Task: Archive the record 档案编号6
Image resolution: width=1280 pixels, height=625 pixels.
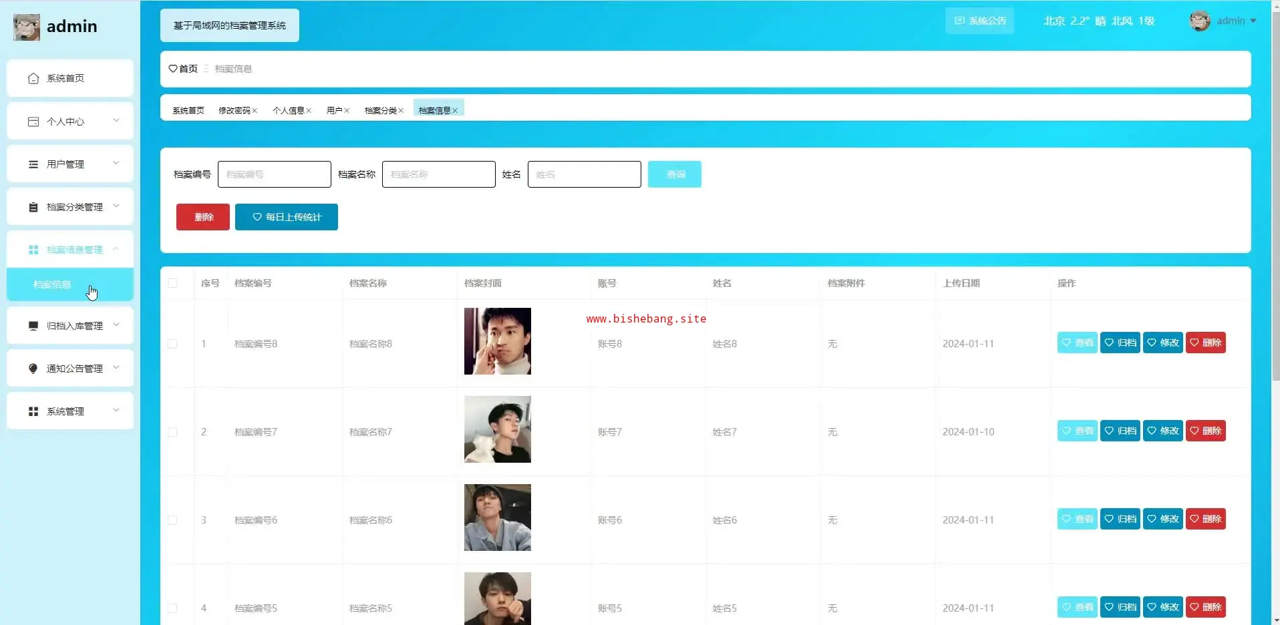Action: tap(1120, 519)
